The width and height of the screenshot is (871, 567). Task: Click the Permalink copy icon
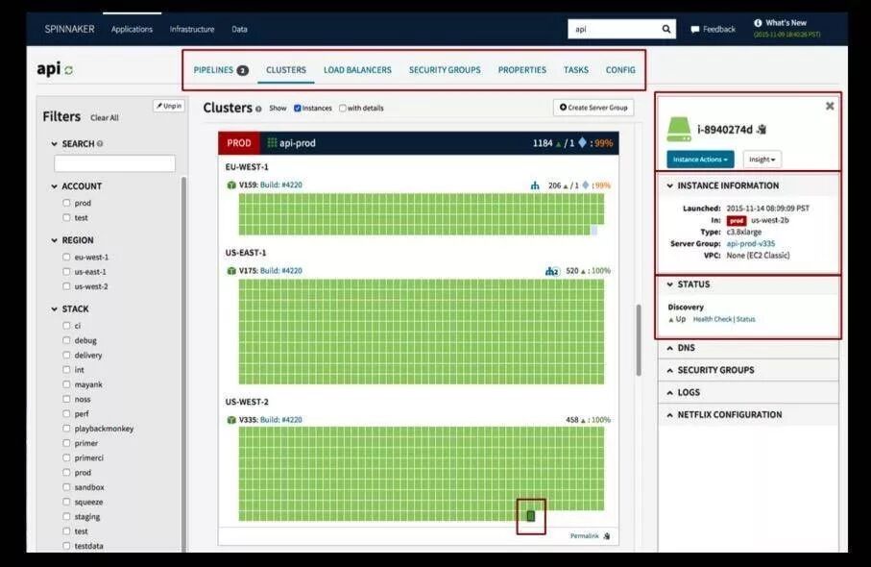pos(607,536)
